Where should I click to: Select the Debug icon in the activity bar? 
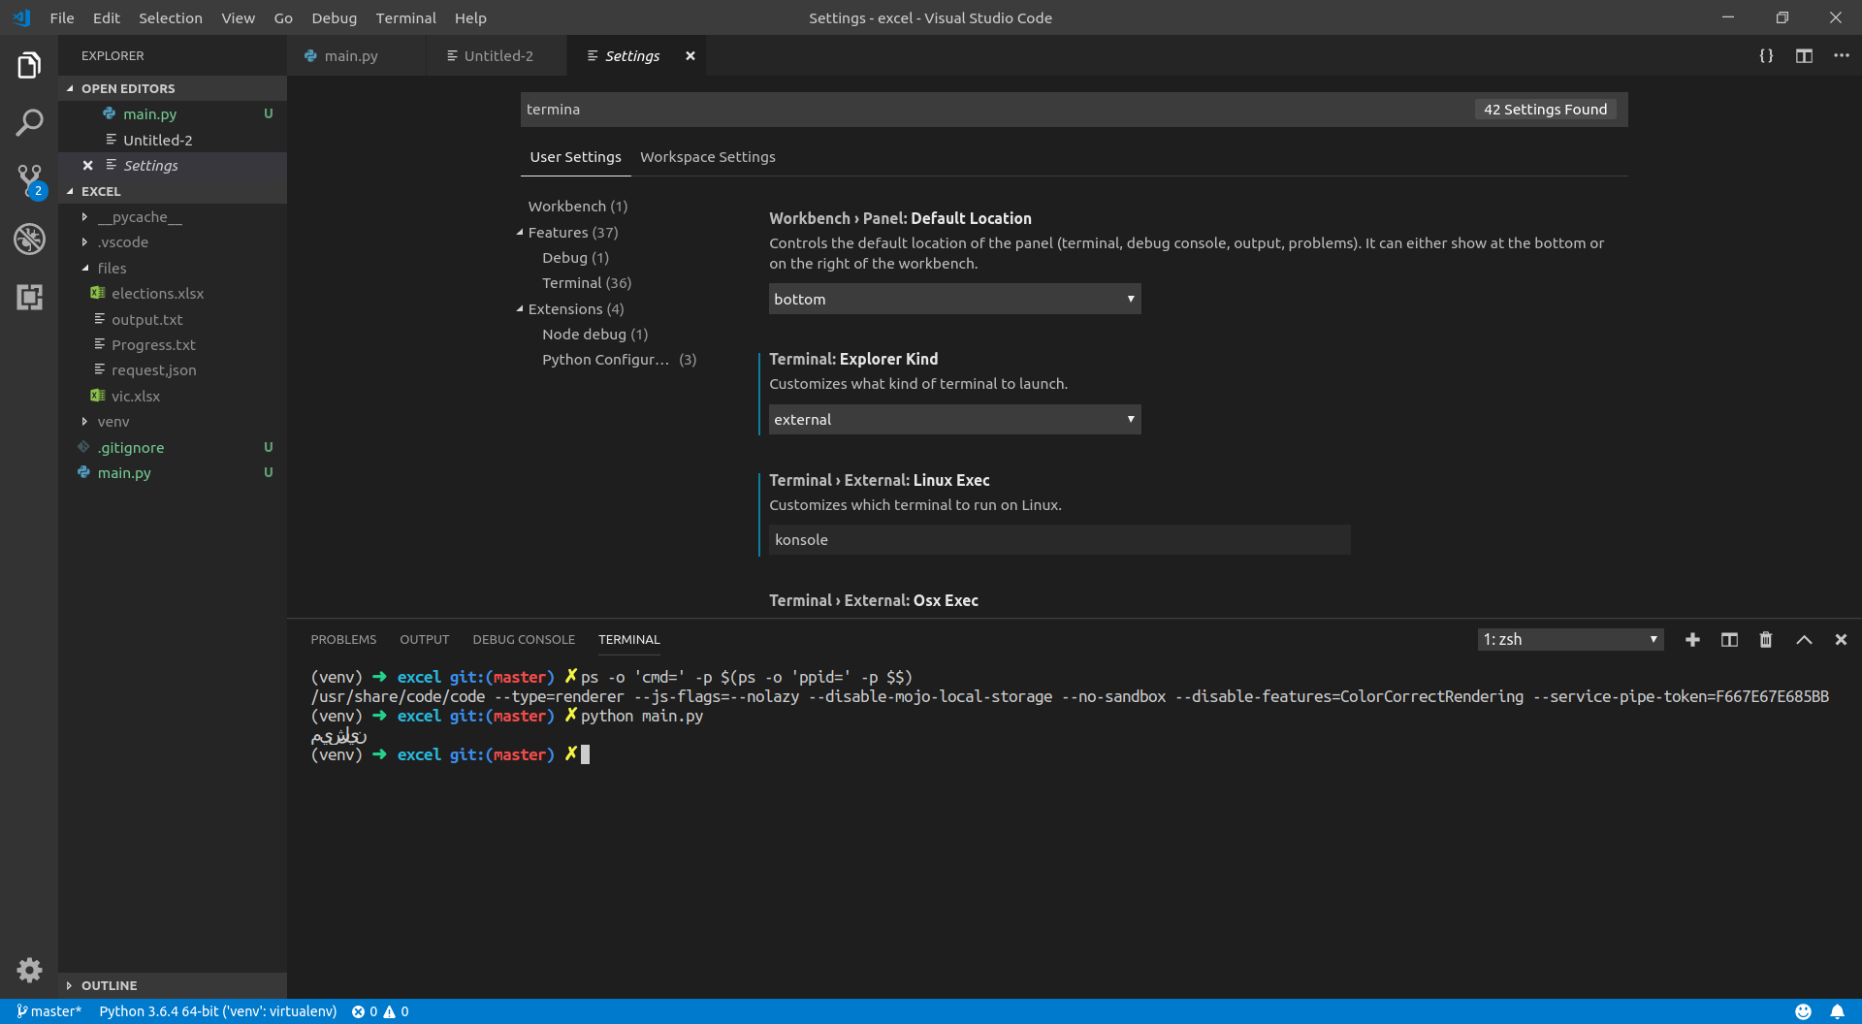29,239
